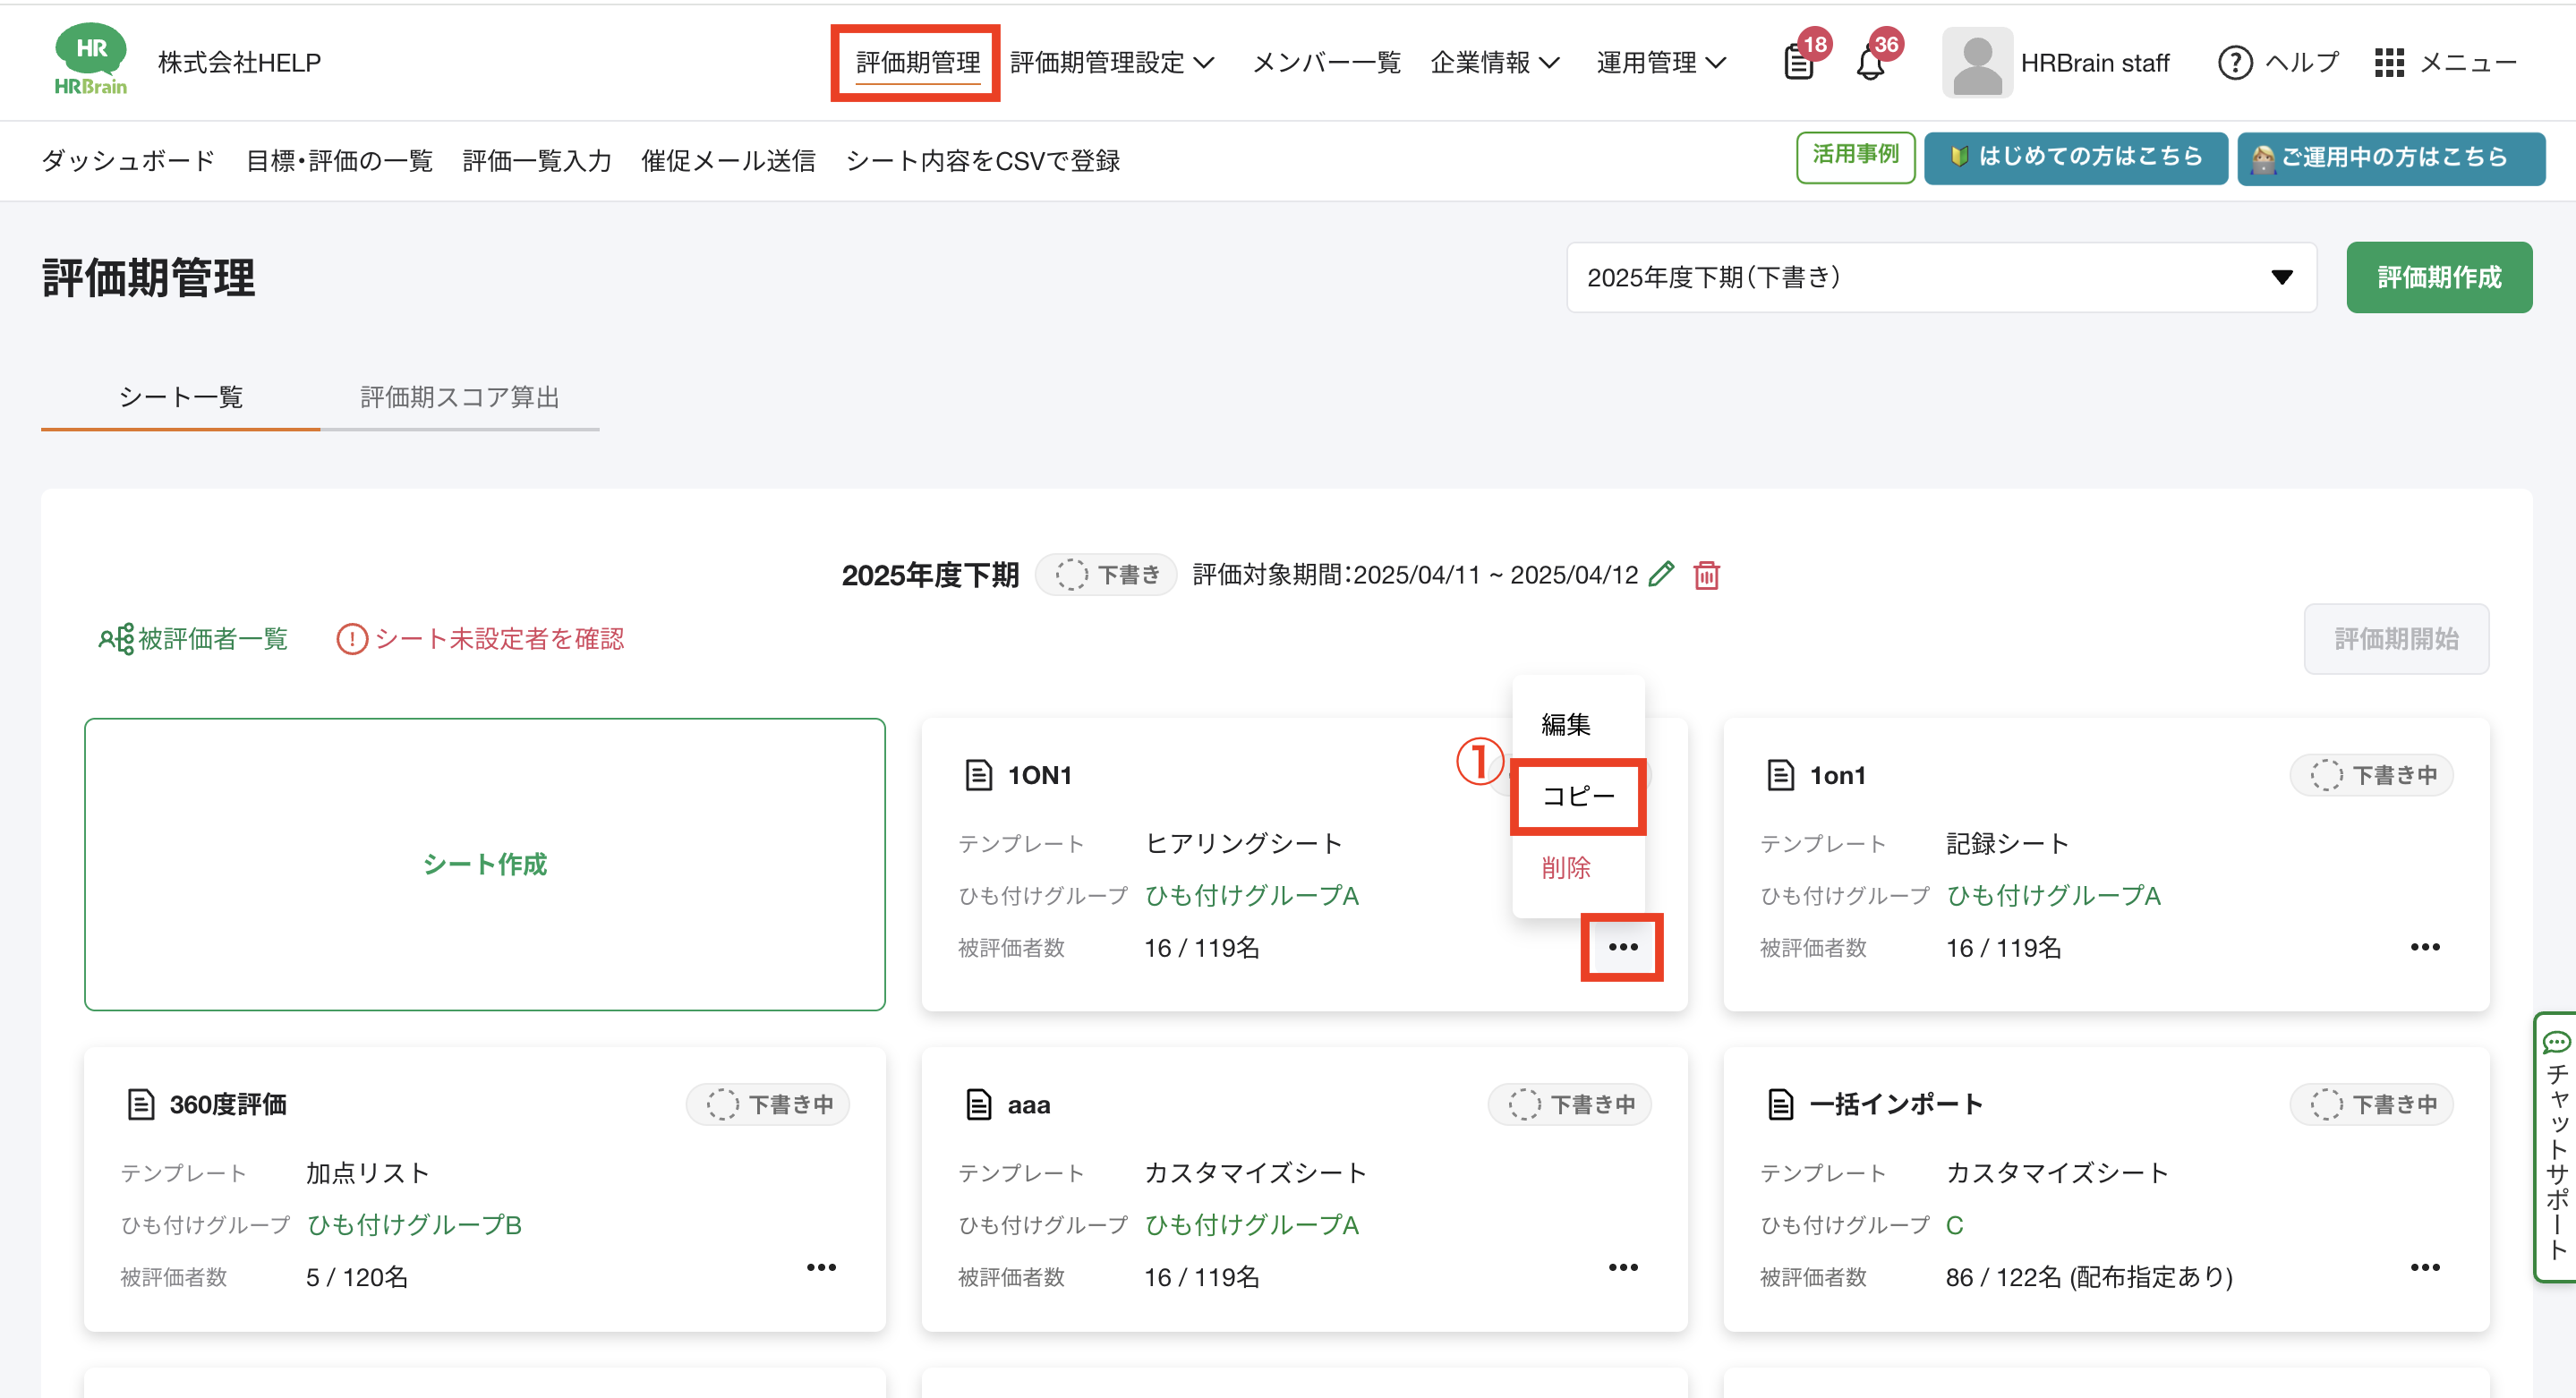Open the task list icon with 18 badge
2576x1398 pixels.
click(1799, 63)
